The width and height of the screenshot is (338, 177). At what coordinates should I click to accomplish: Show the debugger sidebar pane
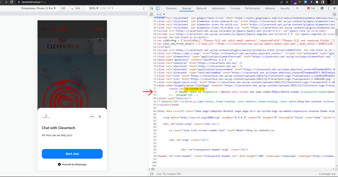tap(334, 14)
